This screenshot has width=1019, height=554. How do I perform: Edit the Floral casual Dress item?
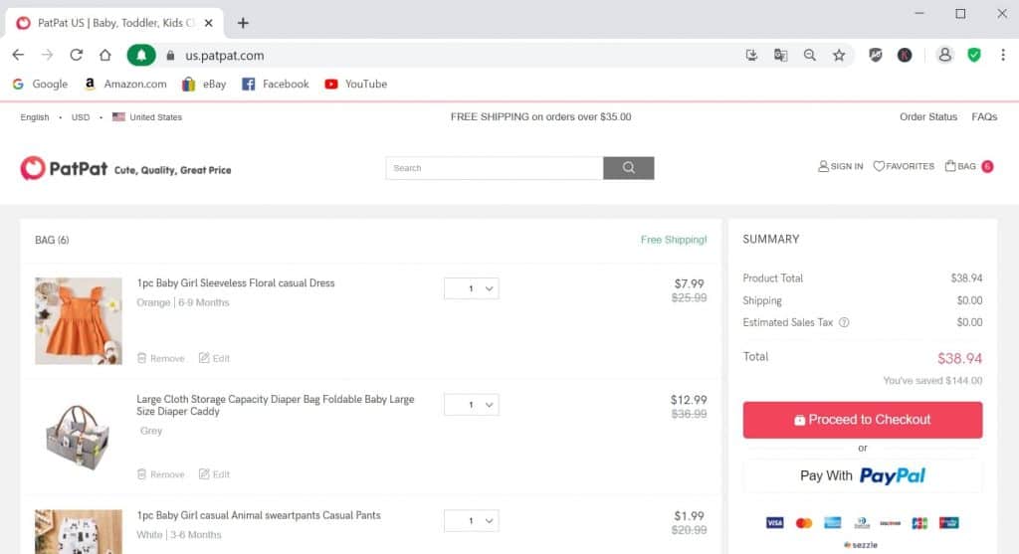[x=214, y=358]
